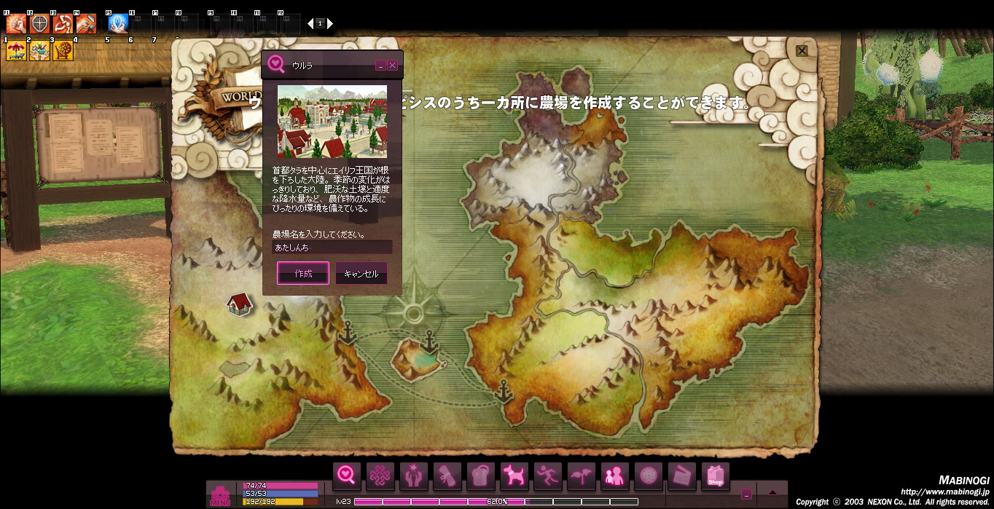Open the quest scroll icon
Image resolution: width=994 pixels, height=509 pixels.
click(447, 476)
